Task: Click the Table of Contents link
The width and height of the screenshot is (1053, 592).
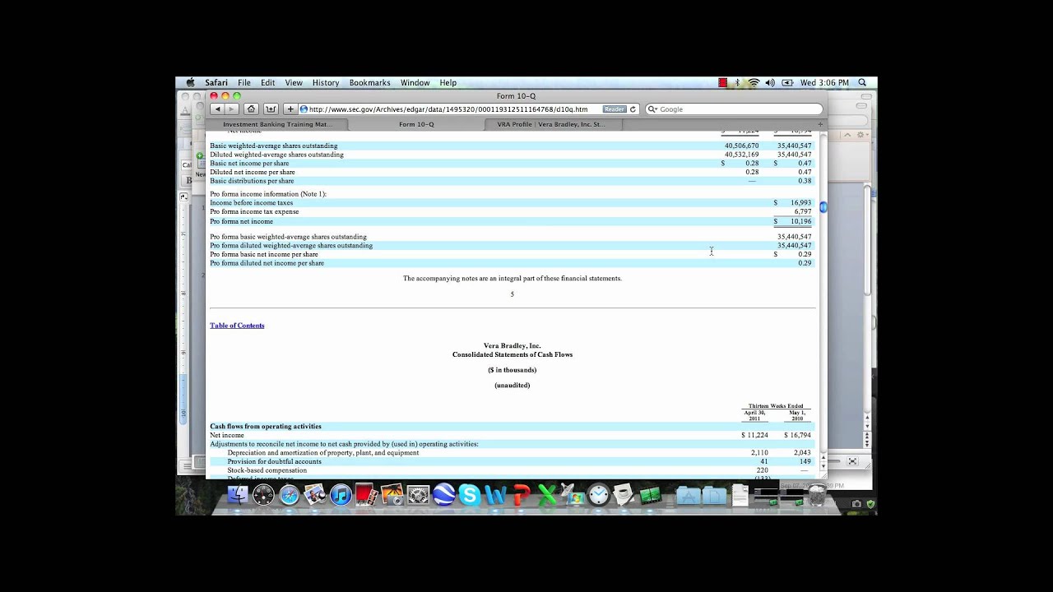Action: [x=237, y=326]
